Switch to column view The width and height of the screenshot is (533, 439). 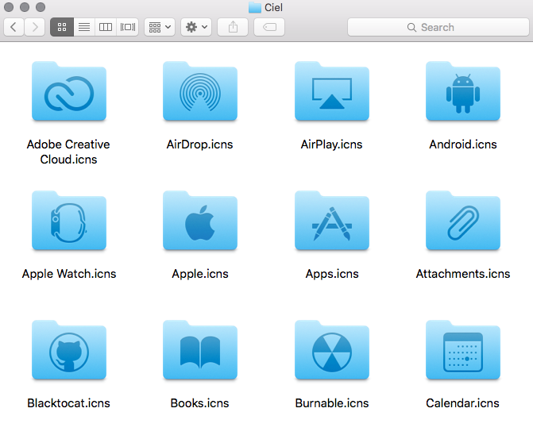point(106,27)
